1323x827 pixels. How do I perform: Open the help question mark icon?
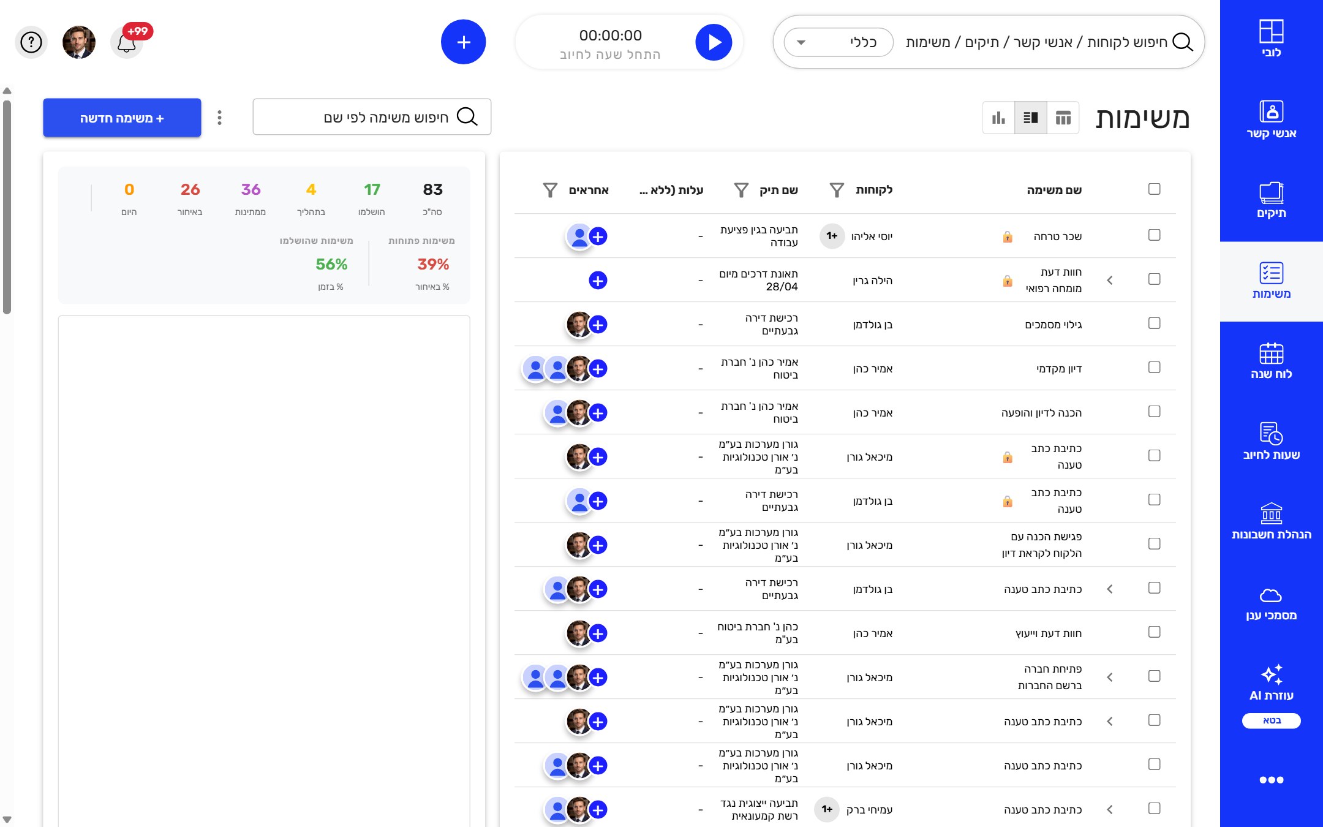point(31,42)
